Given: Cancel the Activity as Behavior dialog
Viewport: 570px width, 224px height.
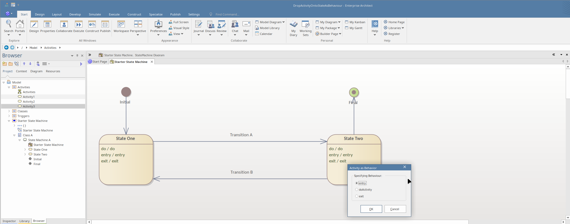Looking at the screenshot, I should [395, 209].
